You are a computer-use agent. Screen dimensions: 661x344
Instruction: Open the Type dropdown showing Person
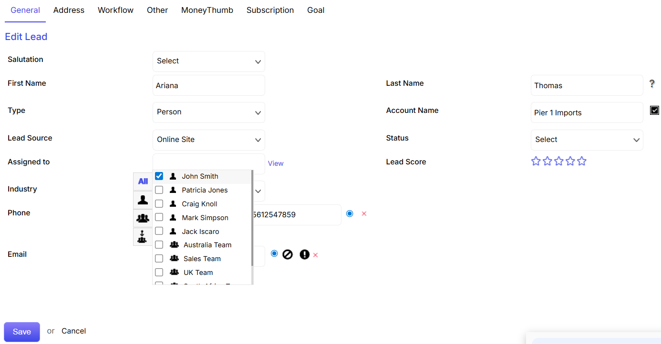pyautogui.click(x=209, y=112)
